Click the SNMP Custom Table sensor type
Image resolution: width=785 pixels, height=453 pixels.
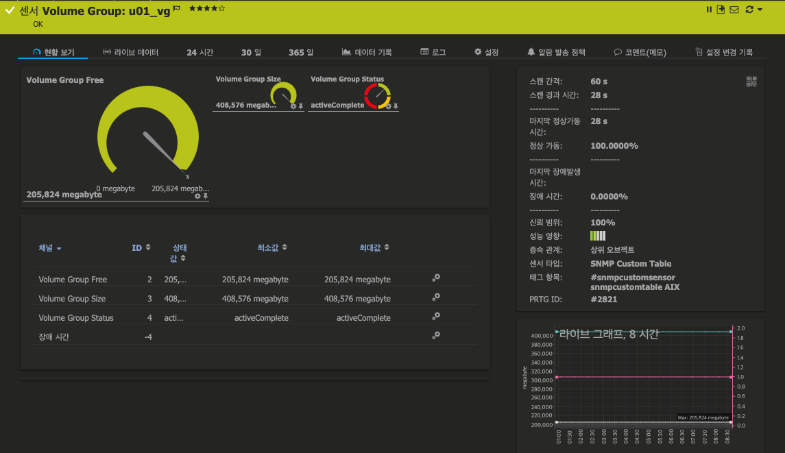click(631, 264)
